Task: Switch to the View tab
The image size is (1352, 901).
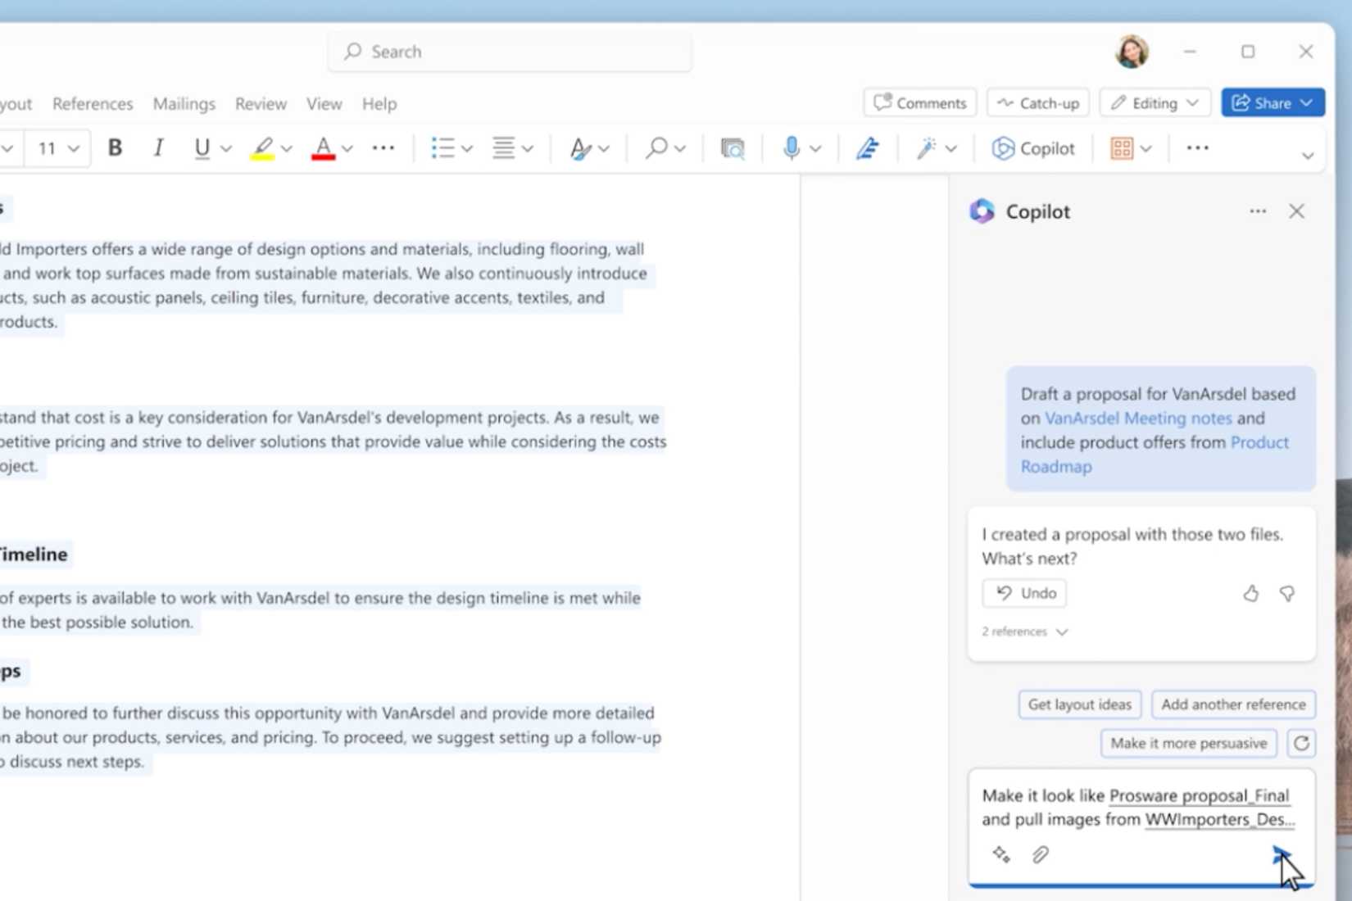Action: [x=324, y=104]
